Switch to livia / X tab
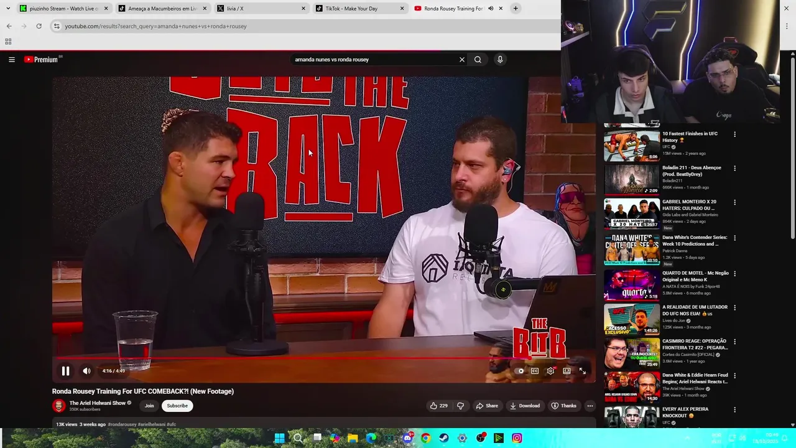The width and height of the screenshot is (796, 448). 260,9
